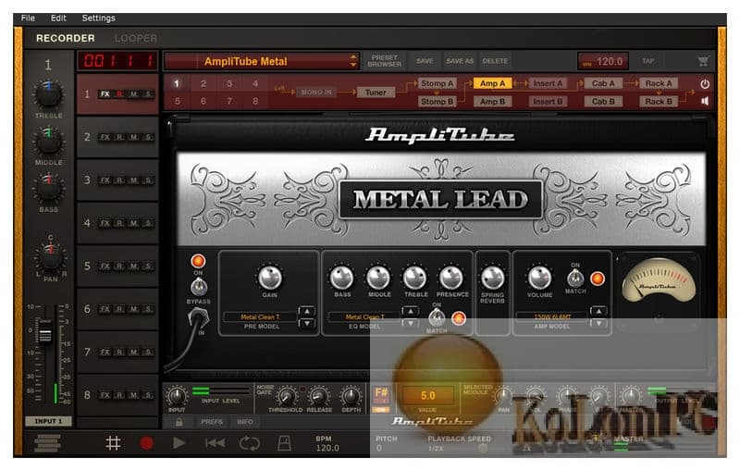The width and height of the screenshot is (740, 471).
Task: Select the Rack A module
Action: coord(659,83)
